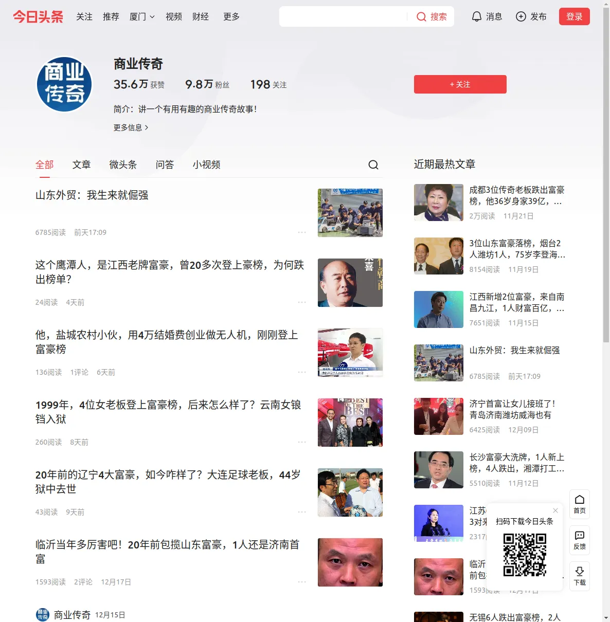The height and width of the screenshot is (622, 610).
Task: Click thumbnail of 辽宁4大富豪 article
Action: [350, 492]
